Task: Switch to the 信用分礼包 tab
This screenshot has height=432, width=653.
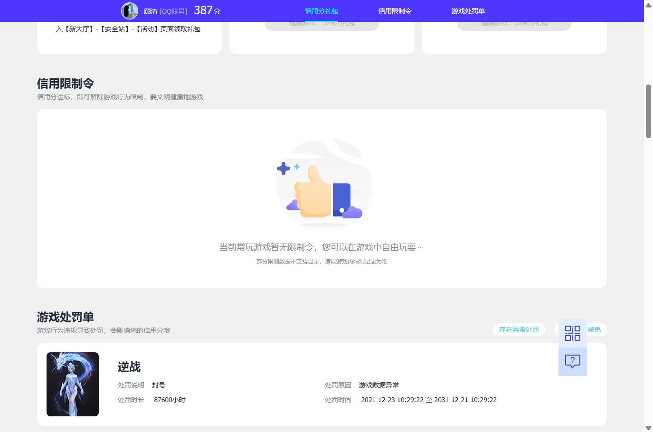Action: click(322, 10)
